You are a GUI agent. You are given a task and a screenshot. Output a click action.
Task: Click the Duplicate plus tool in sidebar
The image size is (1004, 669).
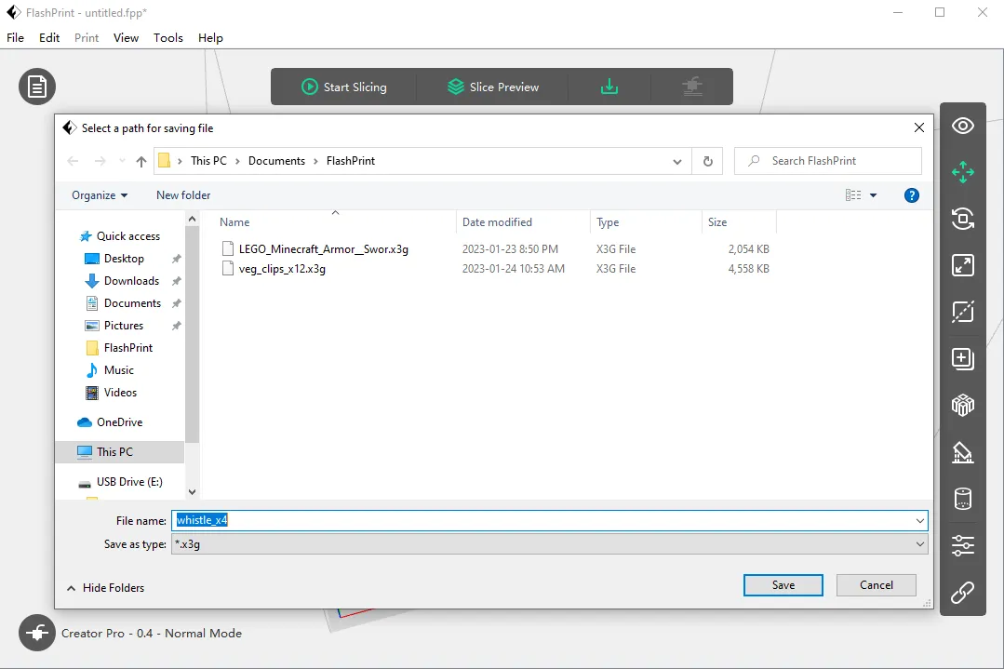tap(962, 358)
